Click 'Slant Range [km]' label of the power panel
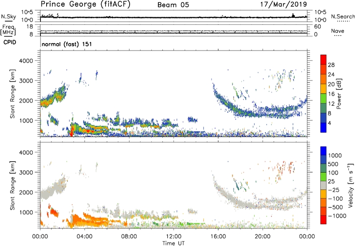The image size is (355, 246). pyautogui.click(x=12, y=94)
